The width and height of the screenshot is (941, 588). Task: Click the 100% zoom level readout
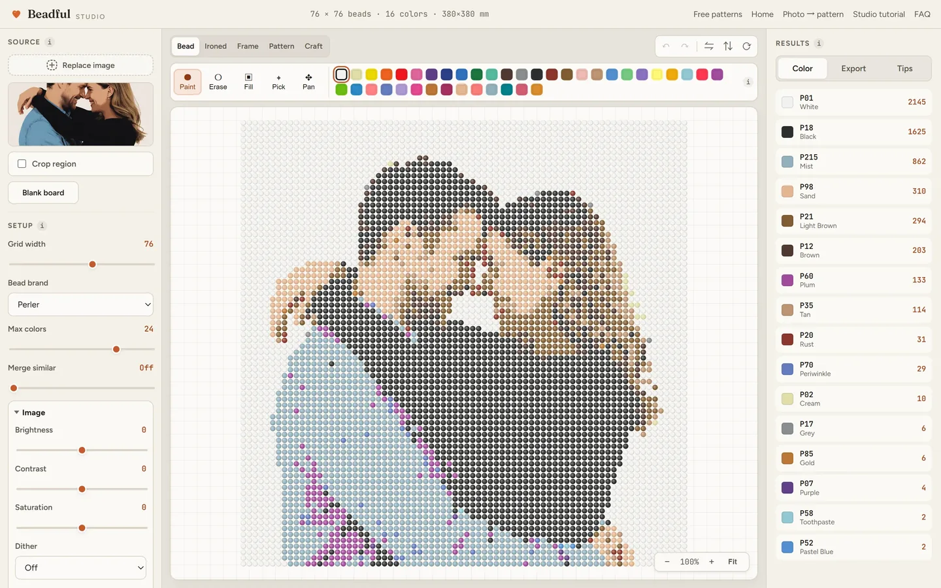[689, 562]
